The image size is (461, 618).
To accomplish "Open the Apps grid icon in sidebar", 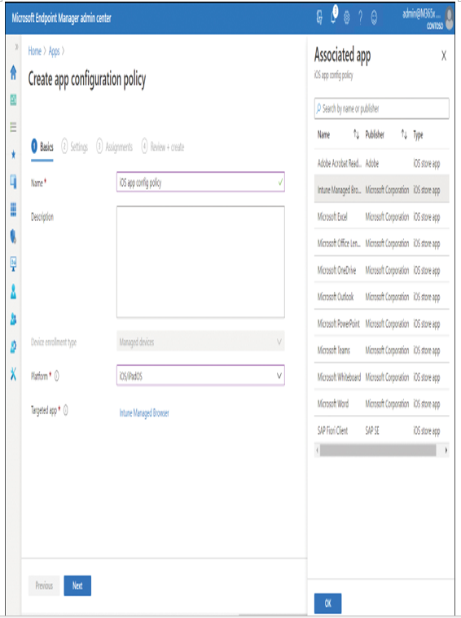I will click(13, 210).
